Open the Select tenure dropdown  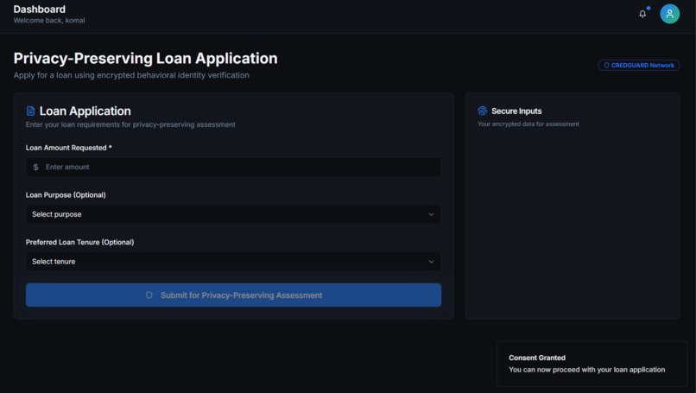tap(233, 262)
